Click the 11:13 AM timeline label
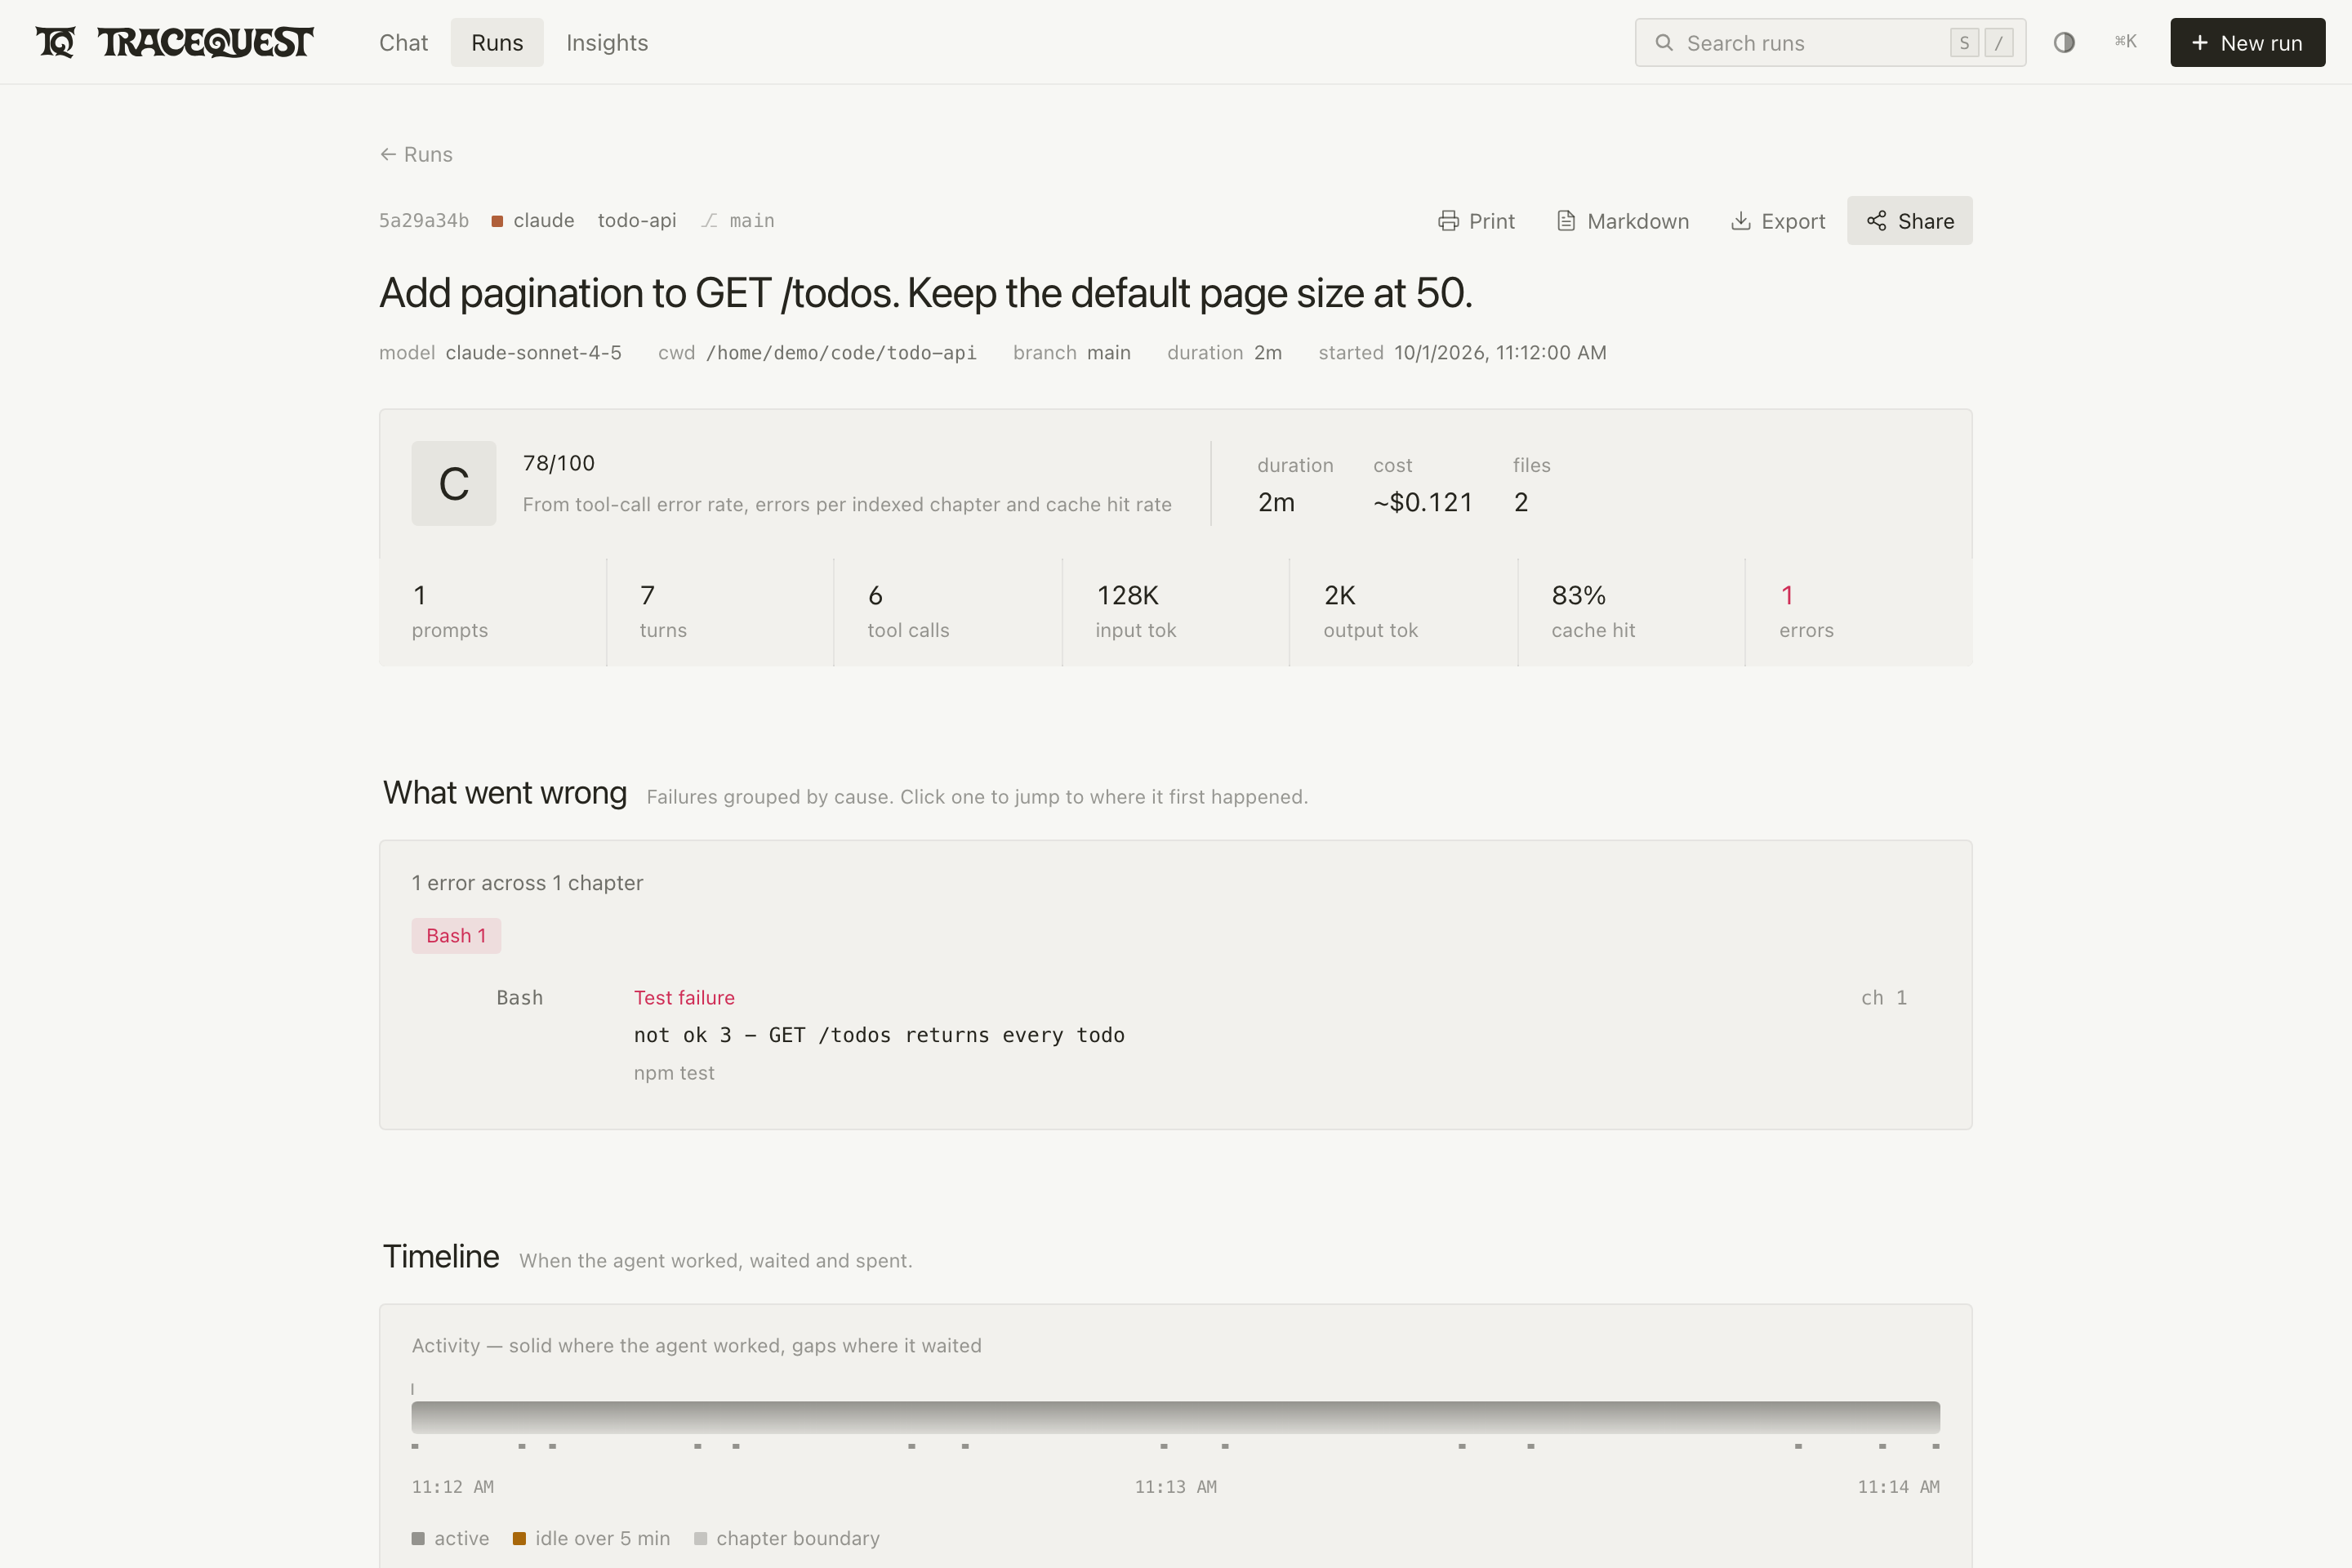The height and width of the screenshot is (1568, 2352). coord(1176,1487)
